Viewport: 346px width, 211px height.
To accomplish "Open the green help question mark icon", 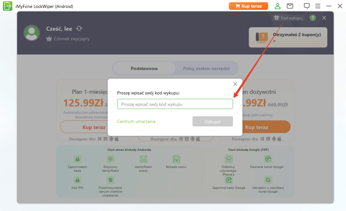I will (x=312, y=18).
